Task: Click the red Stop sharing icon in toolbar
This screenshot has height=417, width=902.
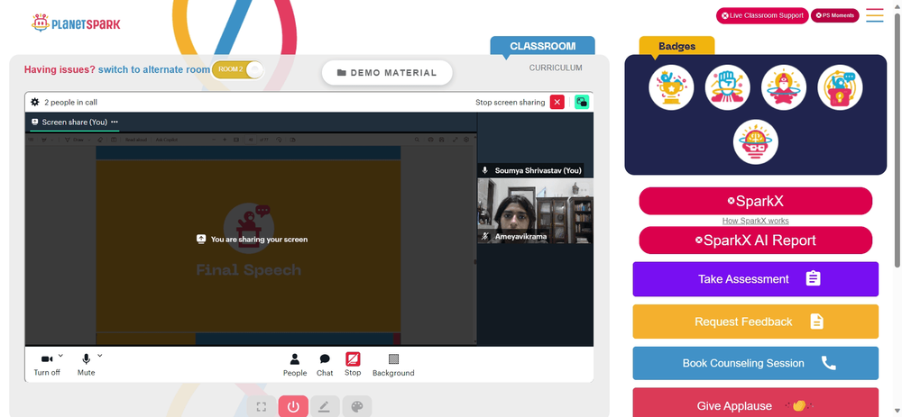Action: tap(353, 359)
